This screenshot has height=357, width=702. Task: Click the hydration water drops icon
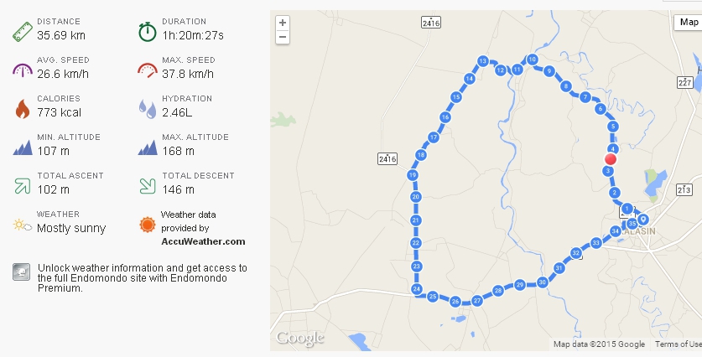coord(147,108)
